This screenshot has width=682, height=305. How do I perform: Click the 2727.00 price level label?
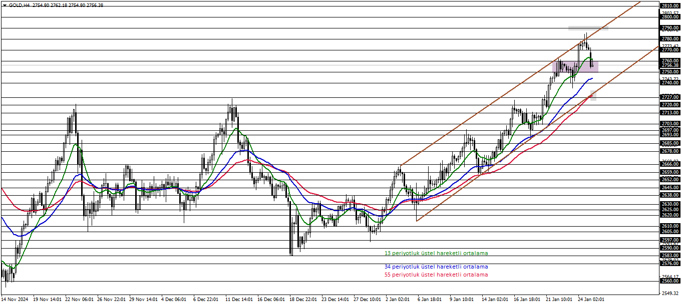tap(670, 97)
